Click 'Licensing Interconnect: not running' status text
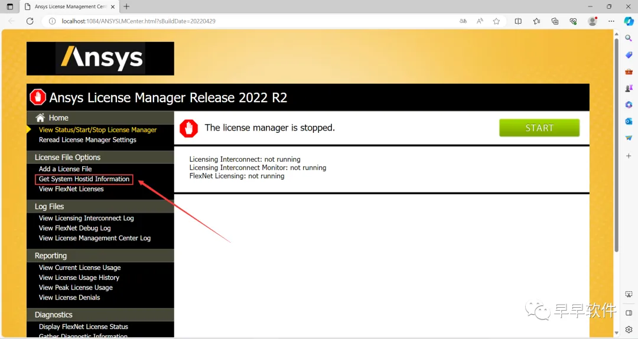 pos(245,159)
